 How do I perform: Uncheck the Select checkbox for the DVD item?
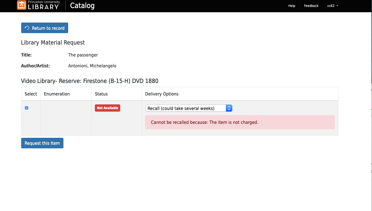[x=26, y=108]
